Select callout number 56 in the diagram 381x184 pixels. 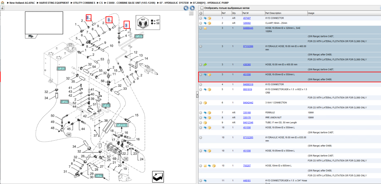[x=102, y=81]
